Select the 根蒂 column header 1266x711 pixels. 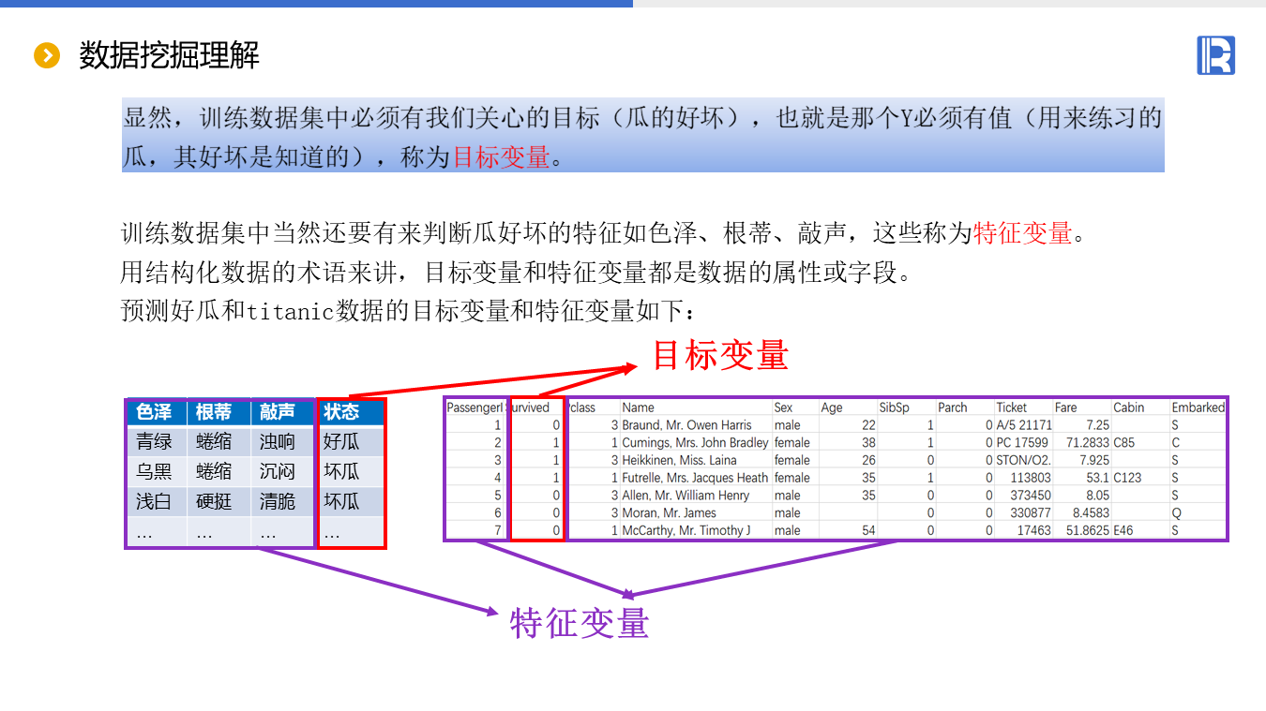point(214,411)
